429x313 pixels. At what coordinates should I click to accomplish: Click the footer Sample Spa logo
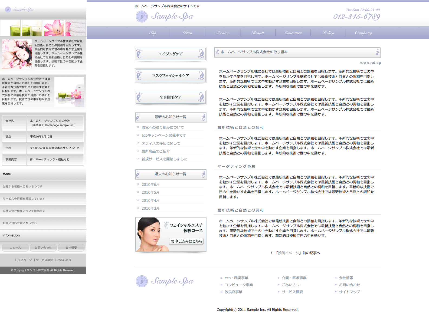(165, 281)
